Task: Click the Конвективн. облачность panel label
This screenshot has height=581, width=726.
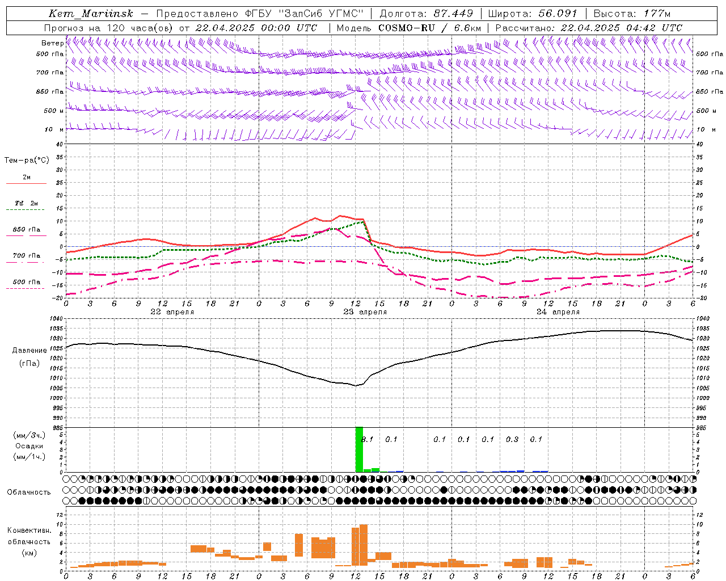Action: [x=29, y=536]
